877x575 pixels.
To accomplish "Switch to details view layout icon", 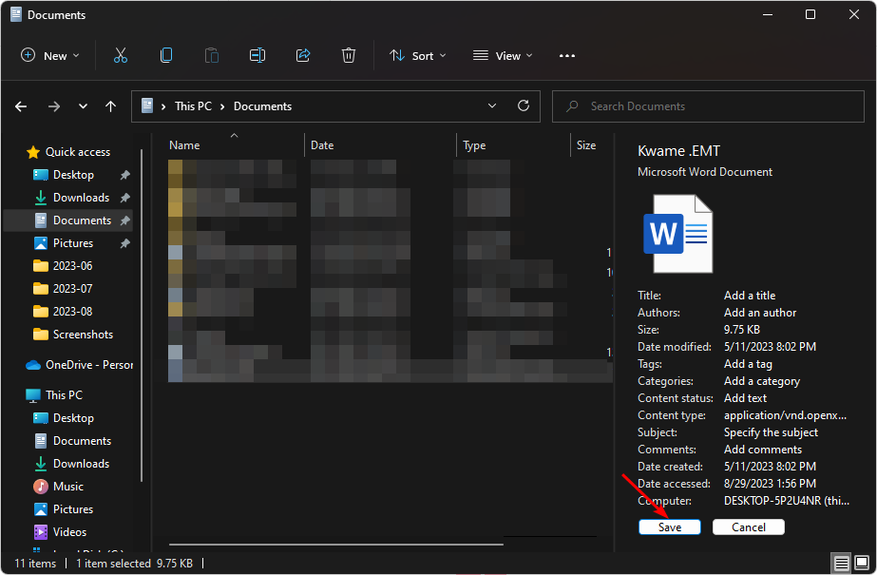I will (841, 564).
